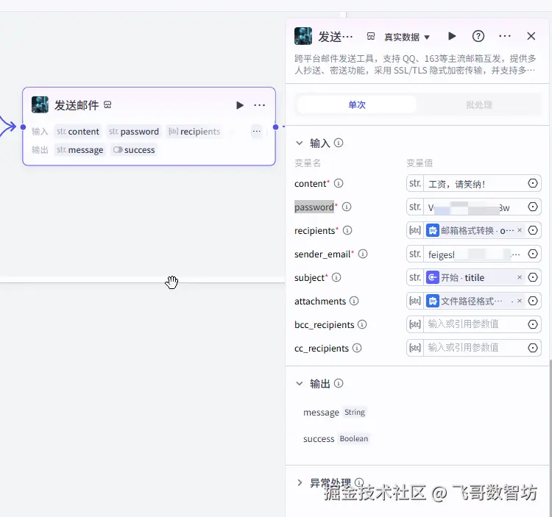Expand hidden input parameters on node card
This screenshot has width=552, height=517.
click(257, 131)
